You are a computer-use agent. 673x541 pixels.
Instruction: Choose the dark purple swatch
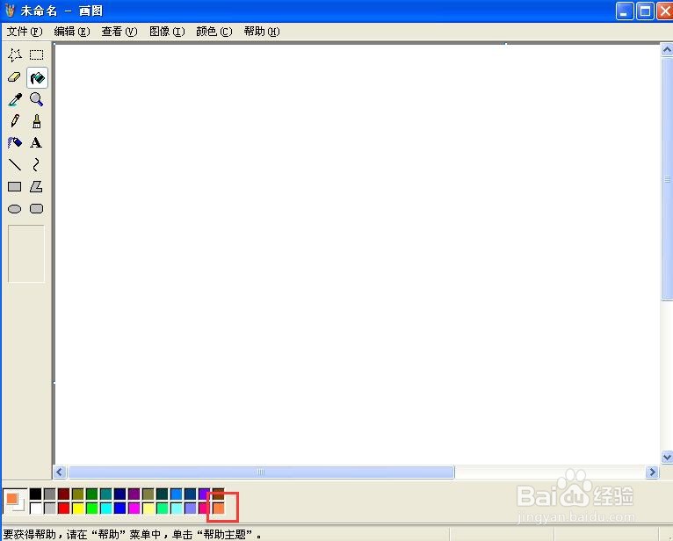[x=134, y=494]
